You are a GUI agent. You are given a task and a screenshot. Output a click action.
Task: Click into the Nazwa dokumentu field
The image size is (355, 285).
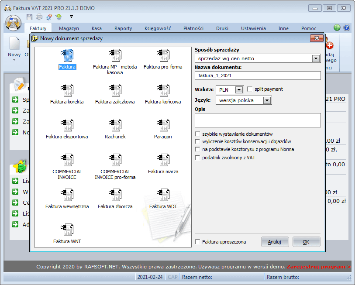pyautogui.click(x=258, y=76)
